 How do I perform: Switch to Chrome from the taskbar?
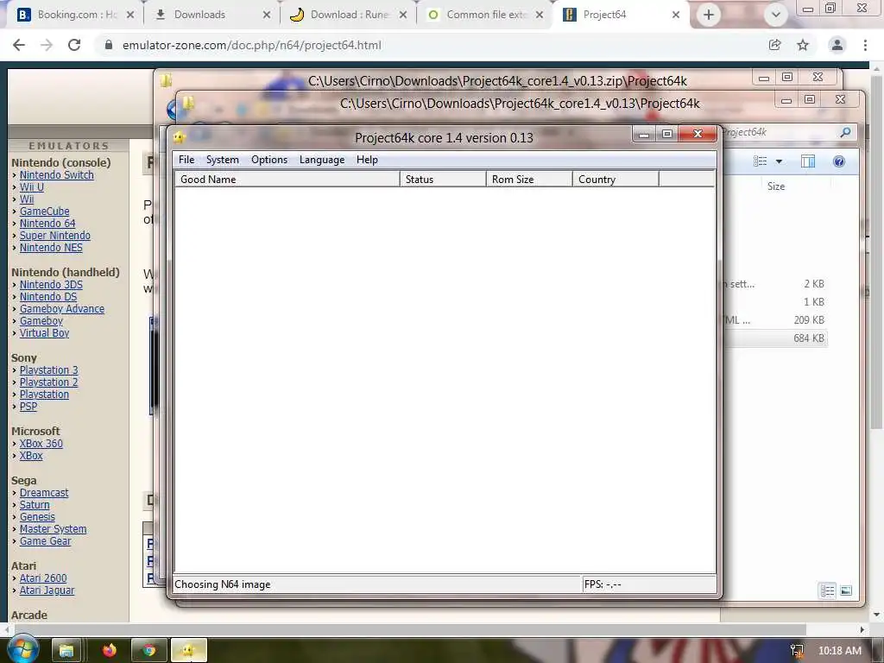[148, 651]
